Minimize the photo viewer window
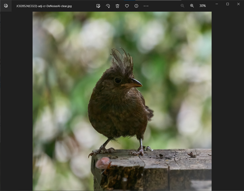Viewport: 244px width, 191px height. click(x=217, y=4)
